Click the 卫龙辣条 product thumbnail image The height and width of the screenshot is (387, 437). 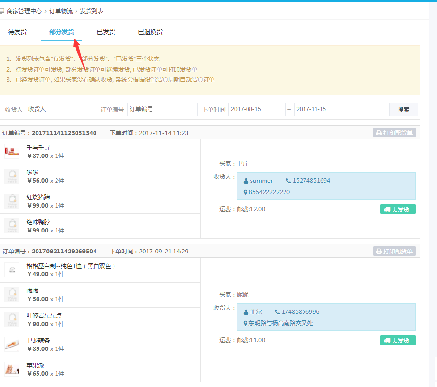(x=12, y=345)
